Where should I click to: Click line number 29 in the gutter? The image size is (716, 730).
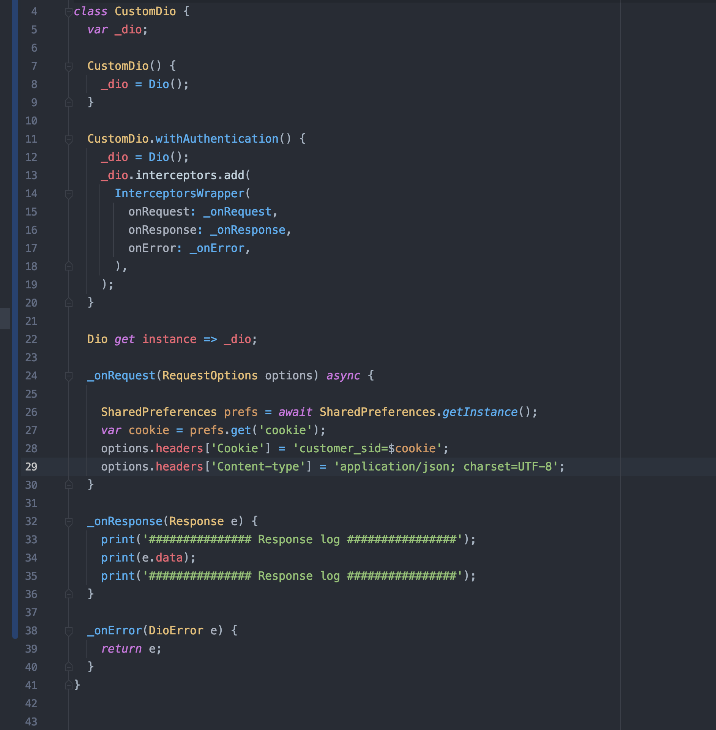[x=31, y=467]
